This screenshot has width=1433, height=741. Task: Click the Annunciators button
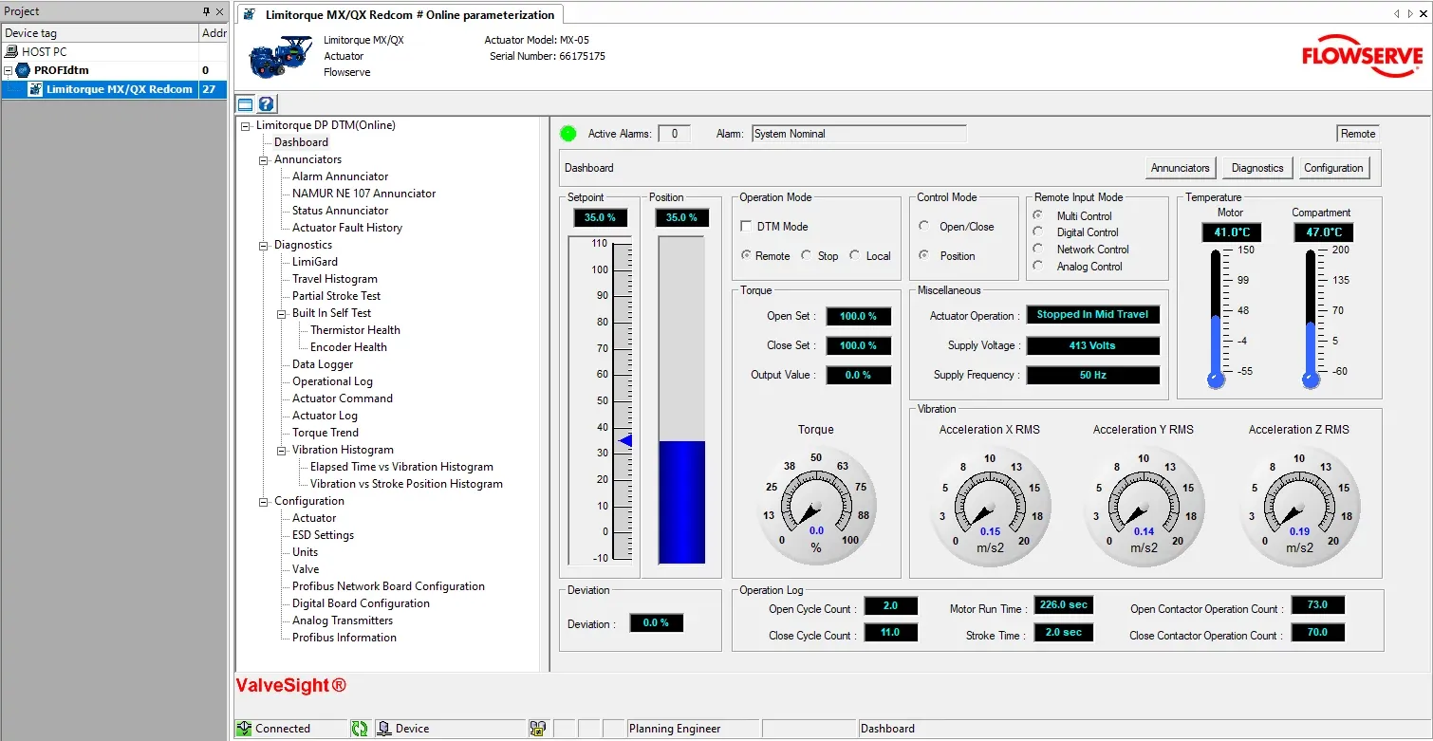click(1181, 168)
